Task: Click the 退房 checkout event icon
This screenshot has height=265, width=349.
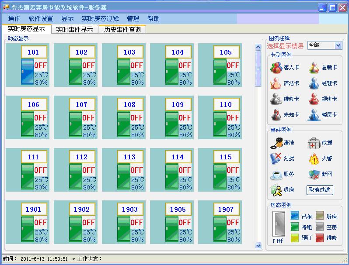Action: click(276, 190)
